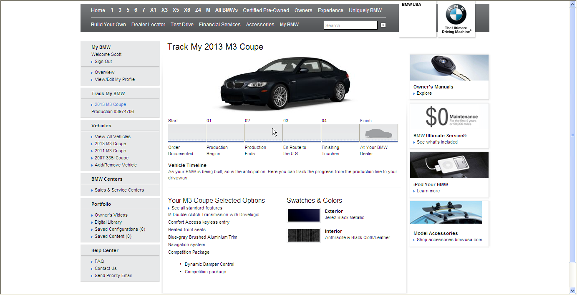This screenshot has height=295, width=577.
Task: Select the M models menu item
Action: pos(208,10)
